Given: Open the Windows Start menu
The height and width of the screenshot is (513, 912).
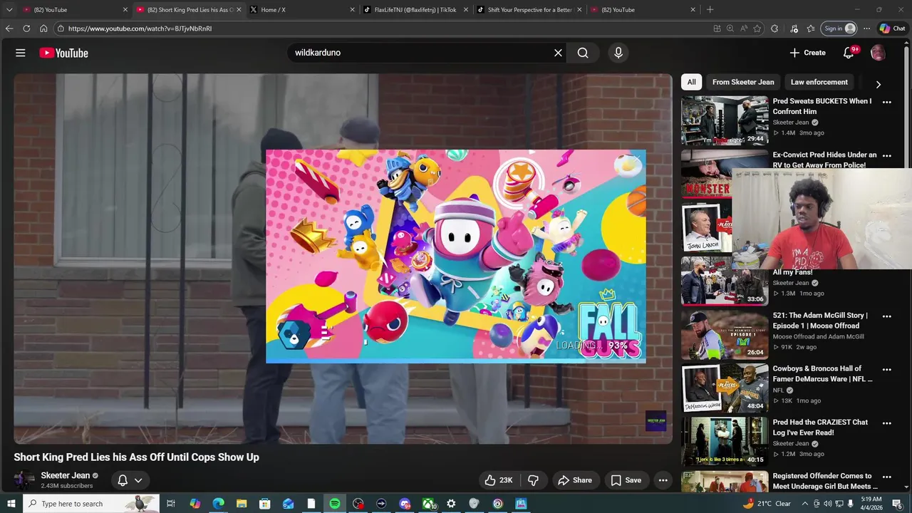Looking at the screenshot, I should click(11, 504).
